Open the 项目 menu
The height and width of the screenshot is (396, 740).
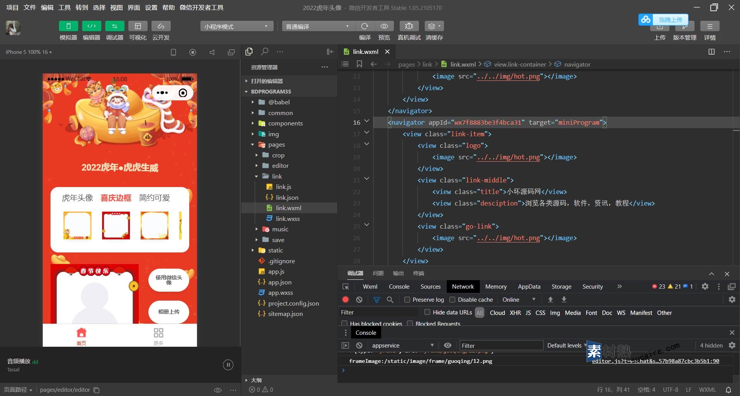(x=12, y=7)
